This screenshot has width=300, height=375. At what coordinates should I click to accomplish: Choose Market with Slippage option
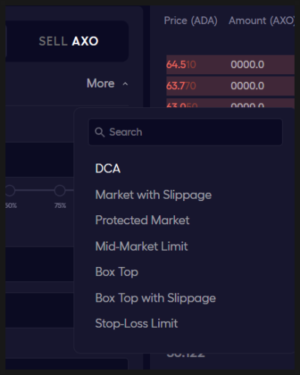[154, 195]
